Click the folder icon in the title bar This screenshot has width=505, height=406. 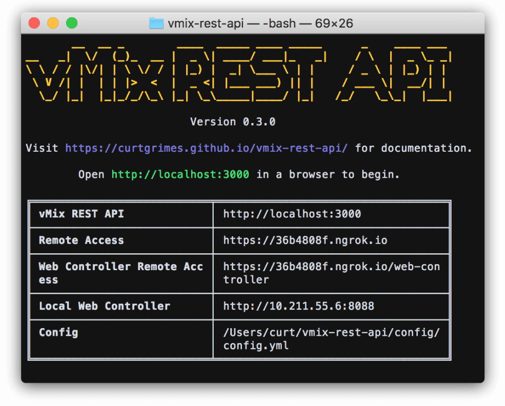click(156, 23)
